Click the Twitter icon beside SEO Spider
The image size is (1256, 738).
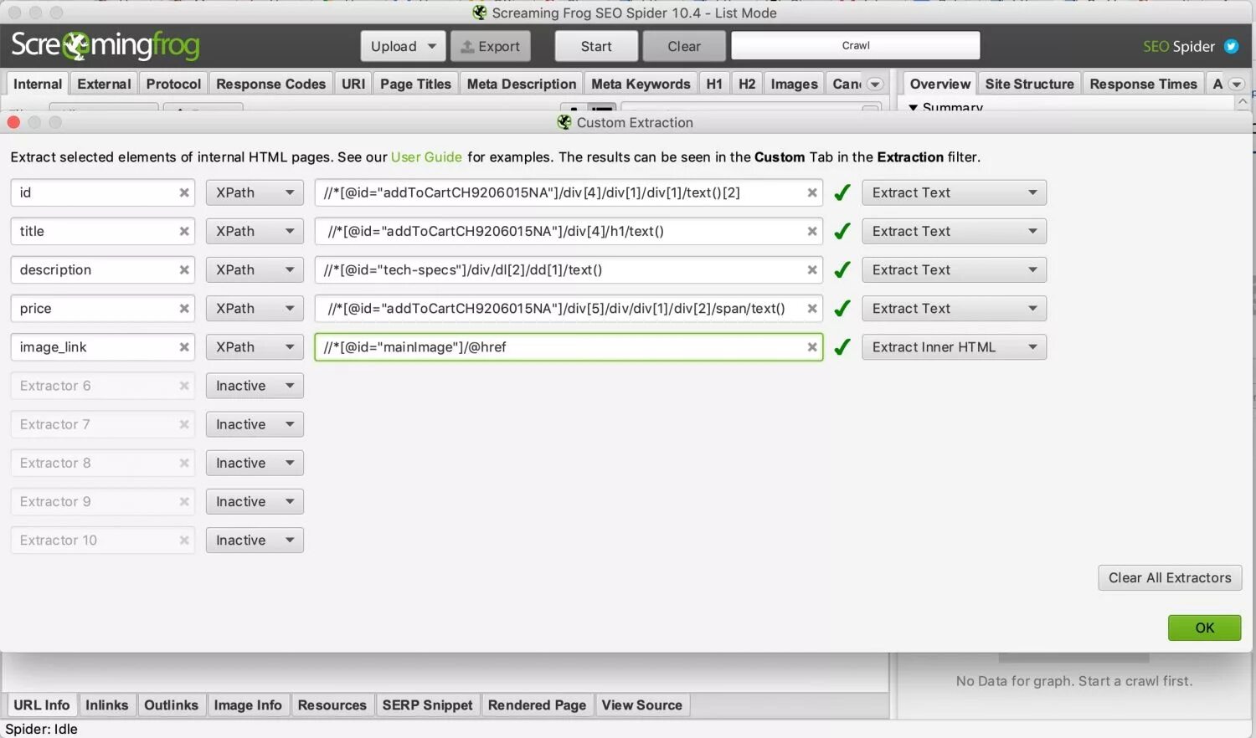click(x=1232, y=46)
